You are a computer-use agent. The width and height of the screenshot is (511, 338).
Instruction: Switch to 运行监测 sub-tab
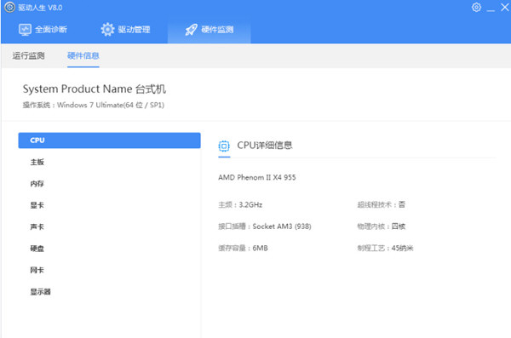(x=28, y=55)
